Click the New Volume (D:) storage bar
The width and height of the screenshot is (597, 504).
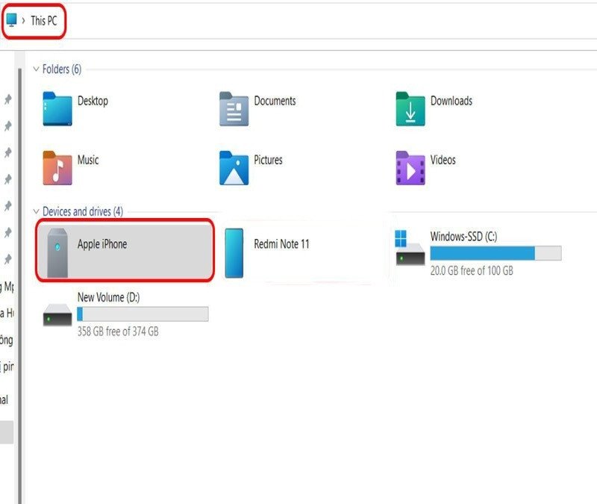(x=143, y=314)
